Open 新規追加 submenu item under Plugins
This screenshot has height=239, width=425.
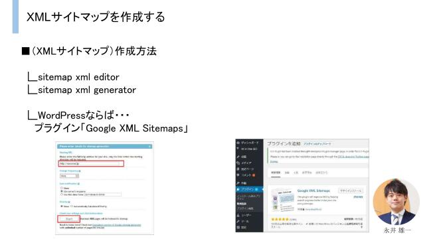click(242, 204)
